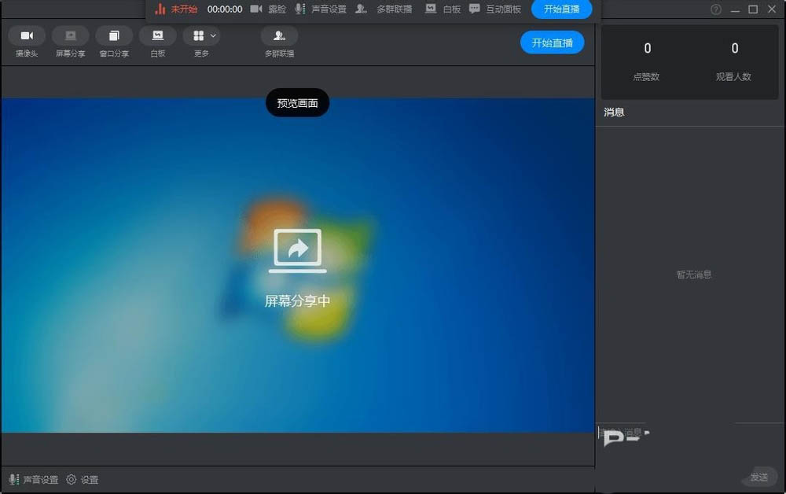
Task: Click the 摄像头 camera icon
Action: [x=27, y=35]
